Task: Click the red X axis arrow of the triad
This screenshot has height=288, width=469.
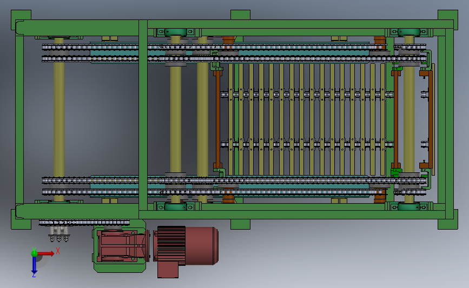Action: tap(45, 253)
